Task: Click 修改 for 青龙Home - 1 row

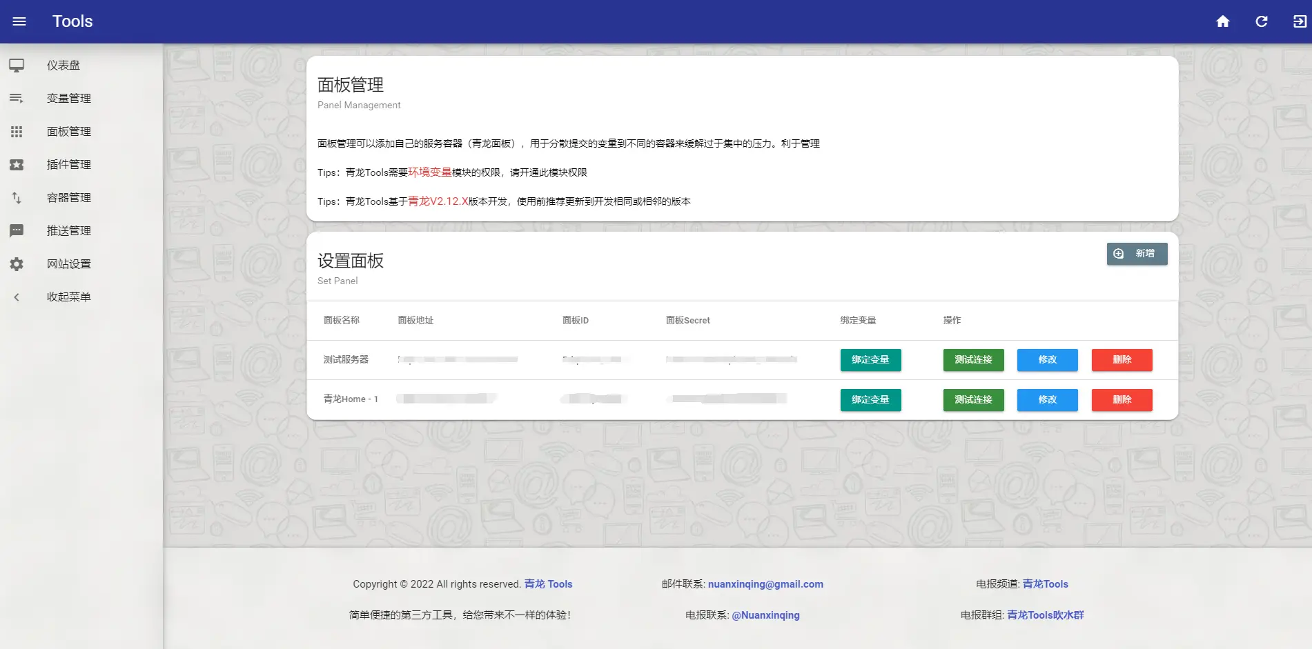Action: click(1047, 400)
